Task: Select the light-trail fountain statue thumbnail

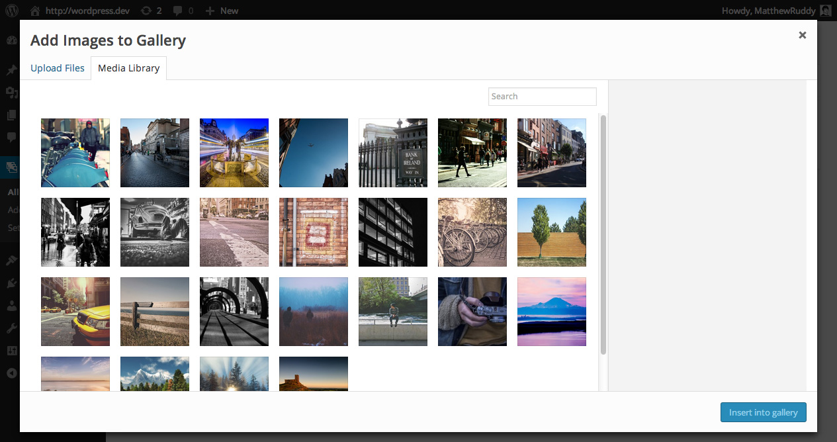Action: click(x=234, y=153)
